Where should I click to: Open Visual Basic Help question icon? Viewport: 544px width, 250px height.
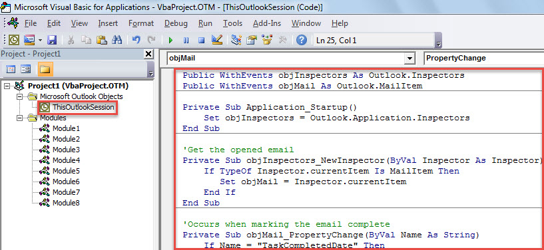pos(302,40)
